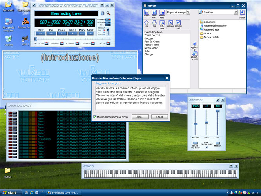Select the Musica folder on the desktop
The width and height of the screenshot is (261, 196).
point(7,173)
